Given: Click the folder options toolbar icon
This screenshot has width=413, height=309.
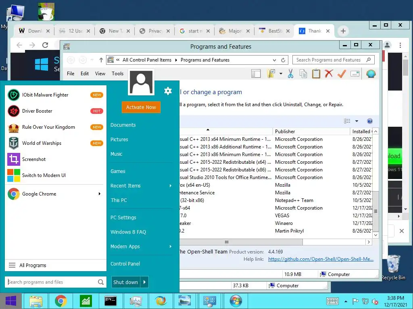Looking at the screenshot, I should pyautogui.click(x=271, y=74).
